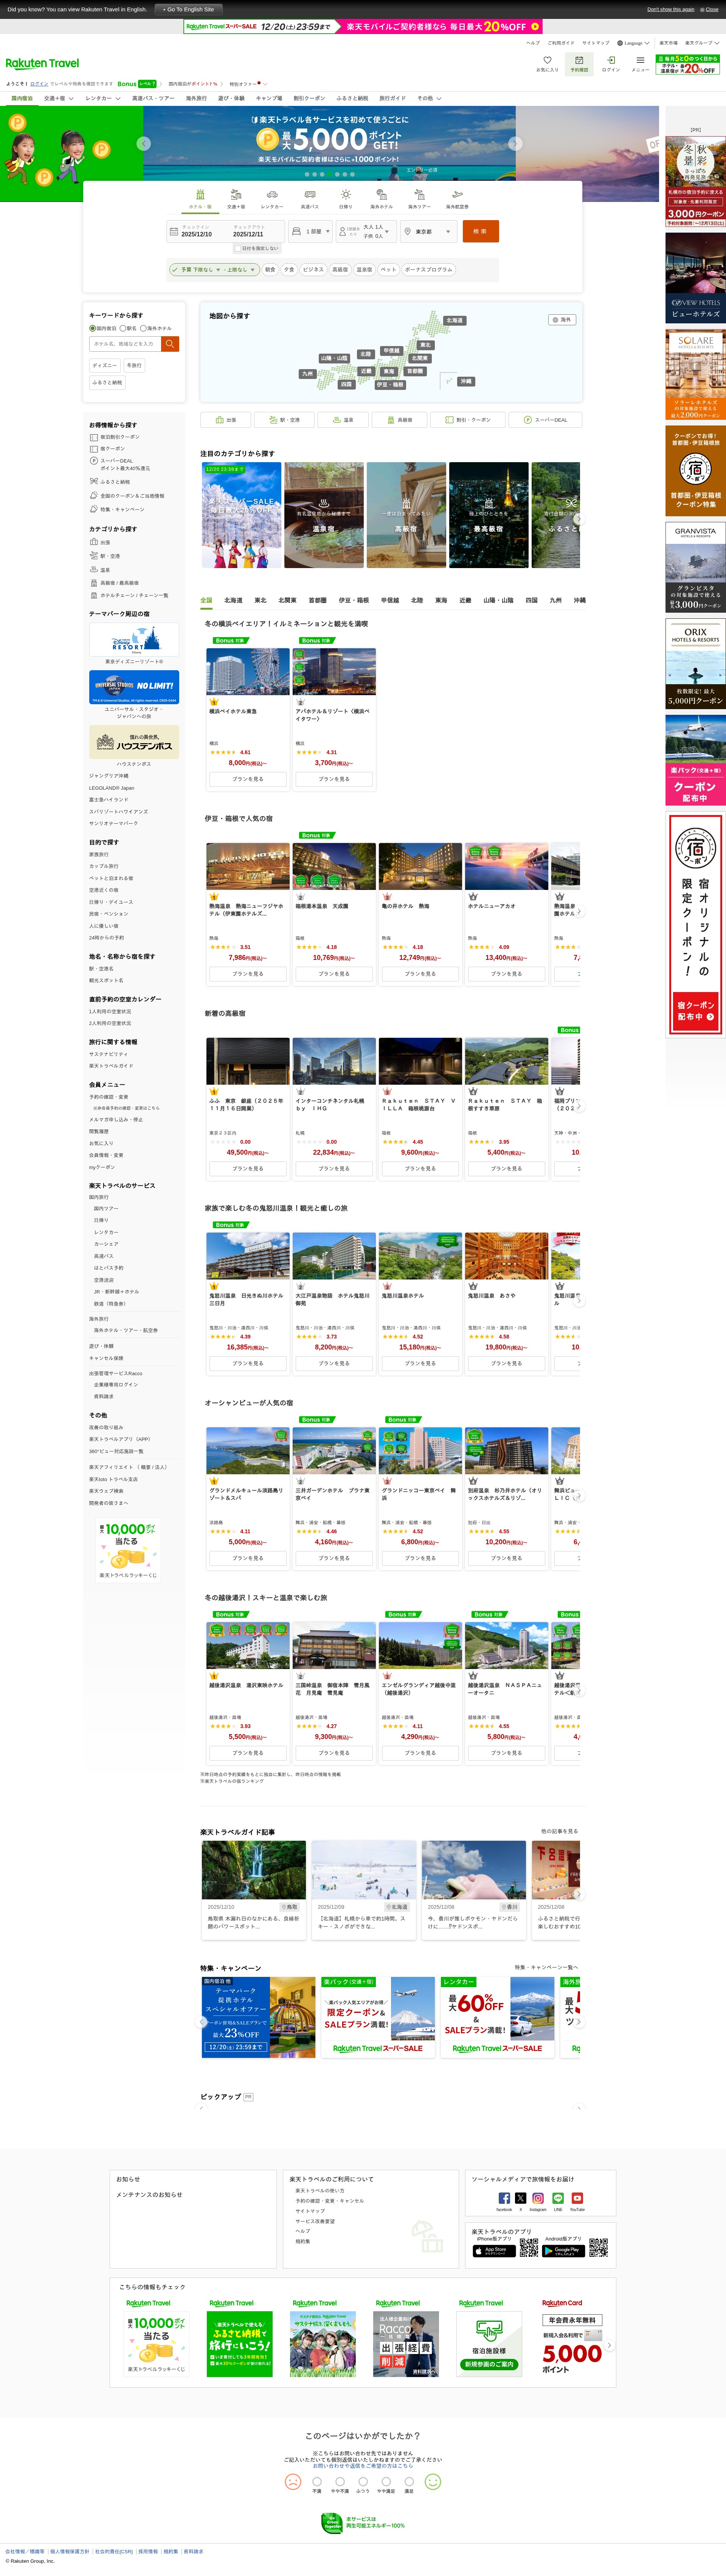
Task: Expand the レンタカー navigation menu
Action: pyautogui.click(x=102, y=98)
